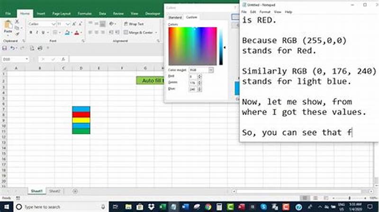Switch to the Page Layout ribbon tab

click(x=61, y=14)
